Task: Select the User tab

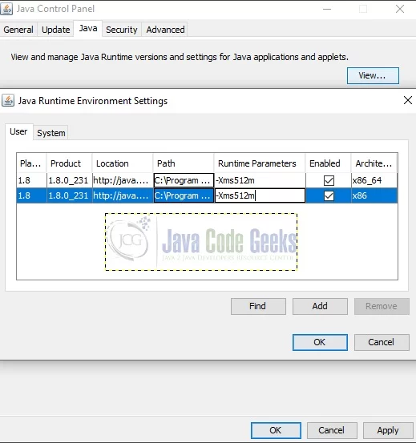Action: (x=18, y=131)
